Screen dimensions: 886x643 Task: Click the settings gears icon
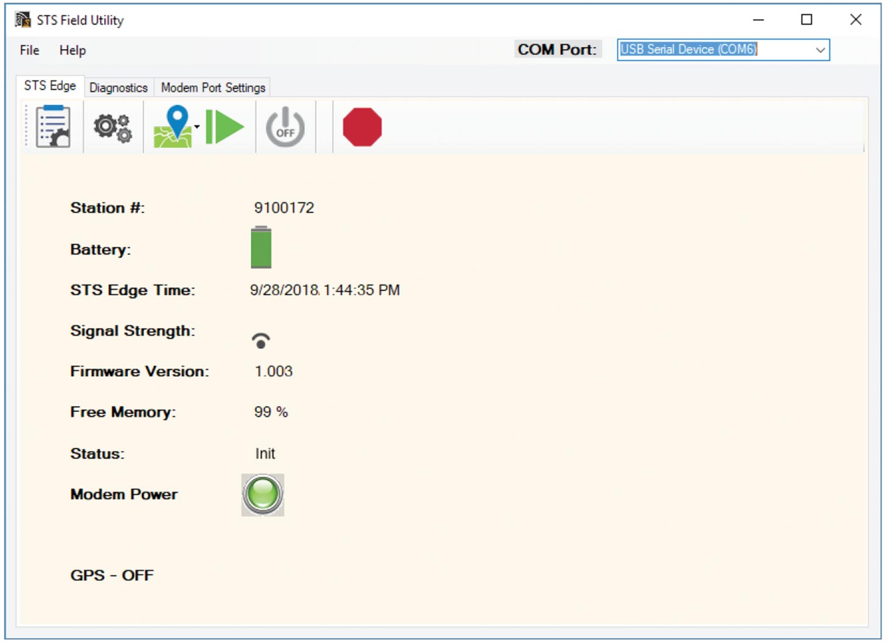[113, 126]
